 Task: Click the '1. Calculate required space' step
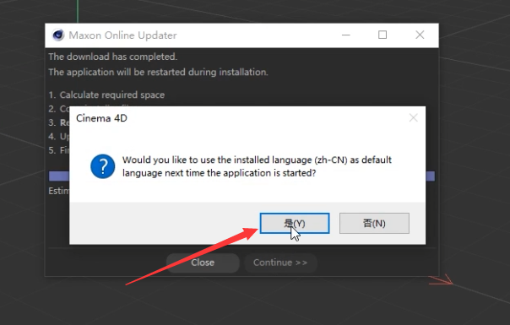(x=106, y=95)
